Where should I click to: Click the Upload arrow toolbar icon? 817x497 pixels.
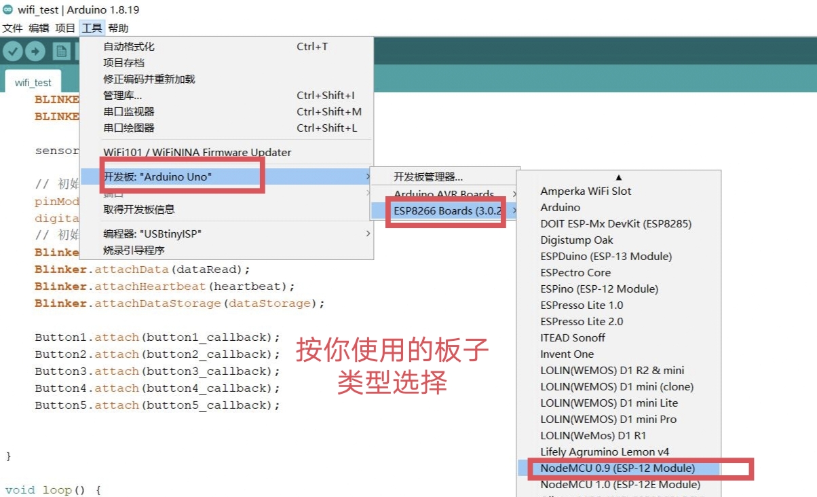(35, 52)
